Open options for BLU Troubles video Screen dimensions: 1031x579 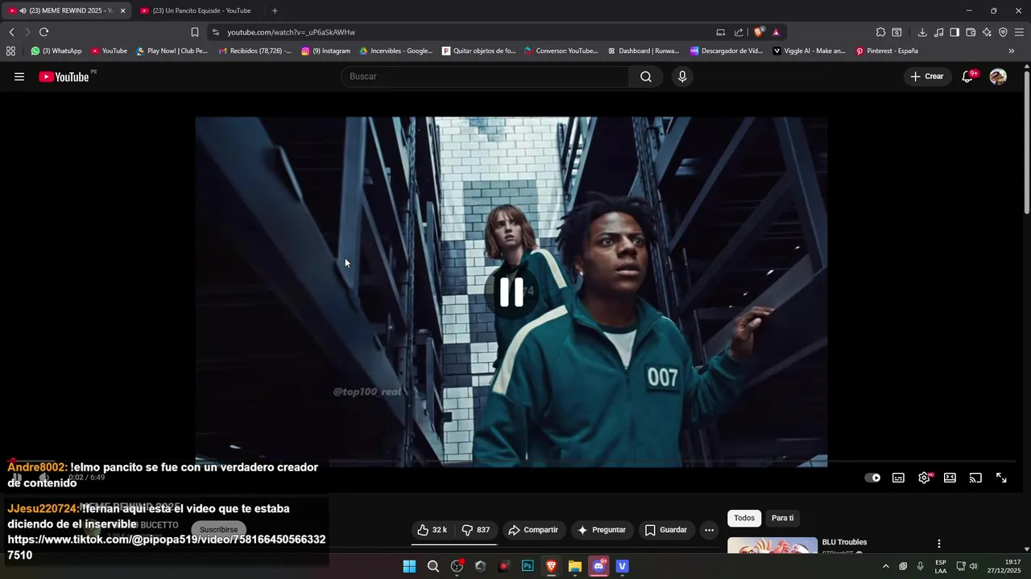pos(938,544)
